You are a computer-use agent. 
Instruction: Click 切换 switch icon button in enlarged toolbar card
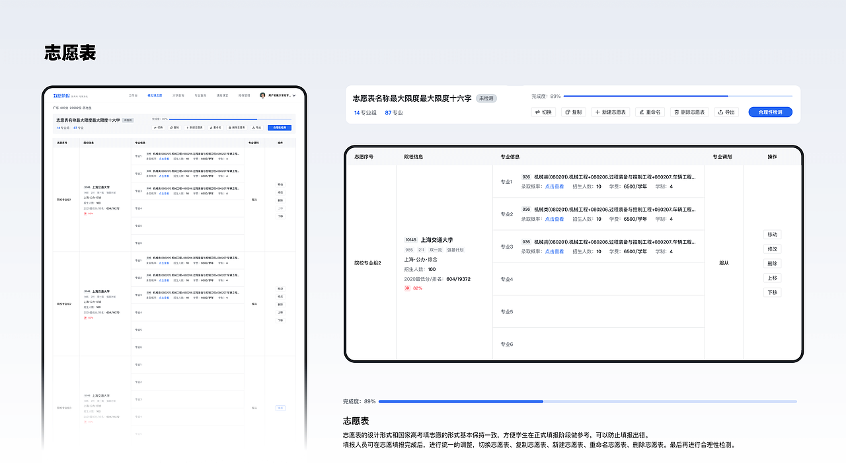tap(545, 112)
